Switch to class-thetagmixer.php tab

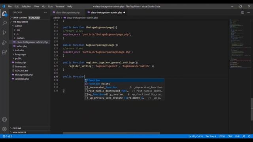pyautogui.click(x=68, y=12)
